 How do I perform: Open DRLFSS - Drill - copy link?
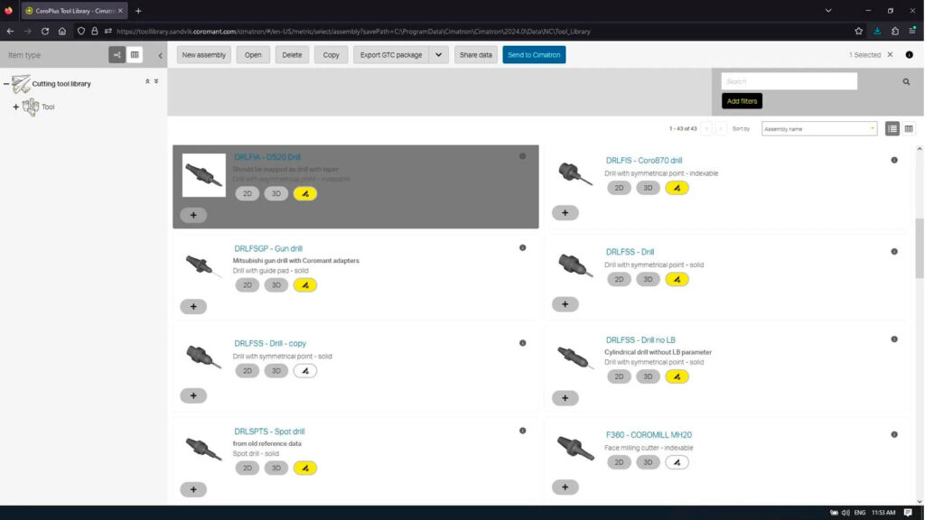[269, 343]
